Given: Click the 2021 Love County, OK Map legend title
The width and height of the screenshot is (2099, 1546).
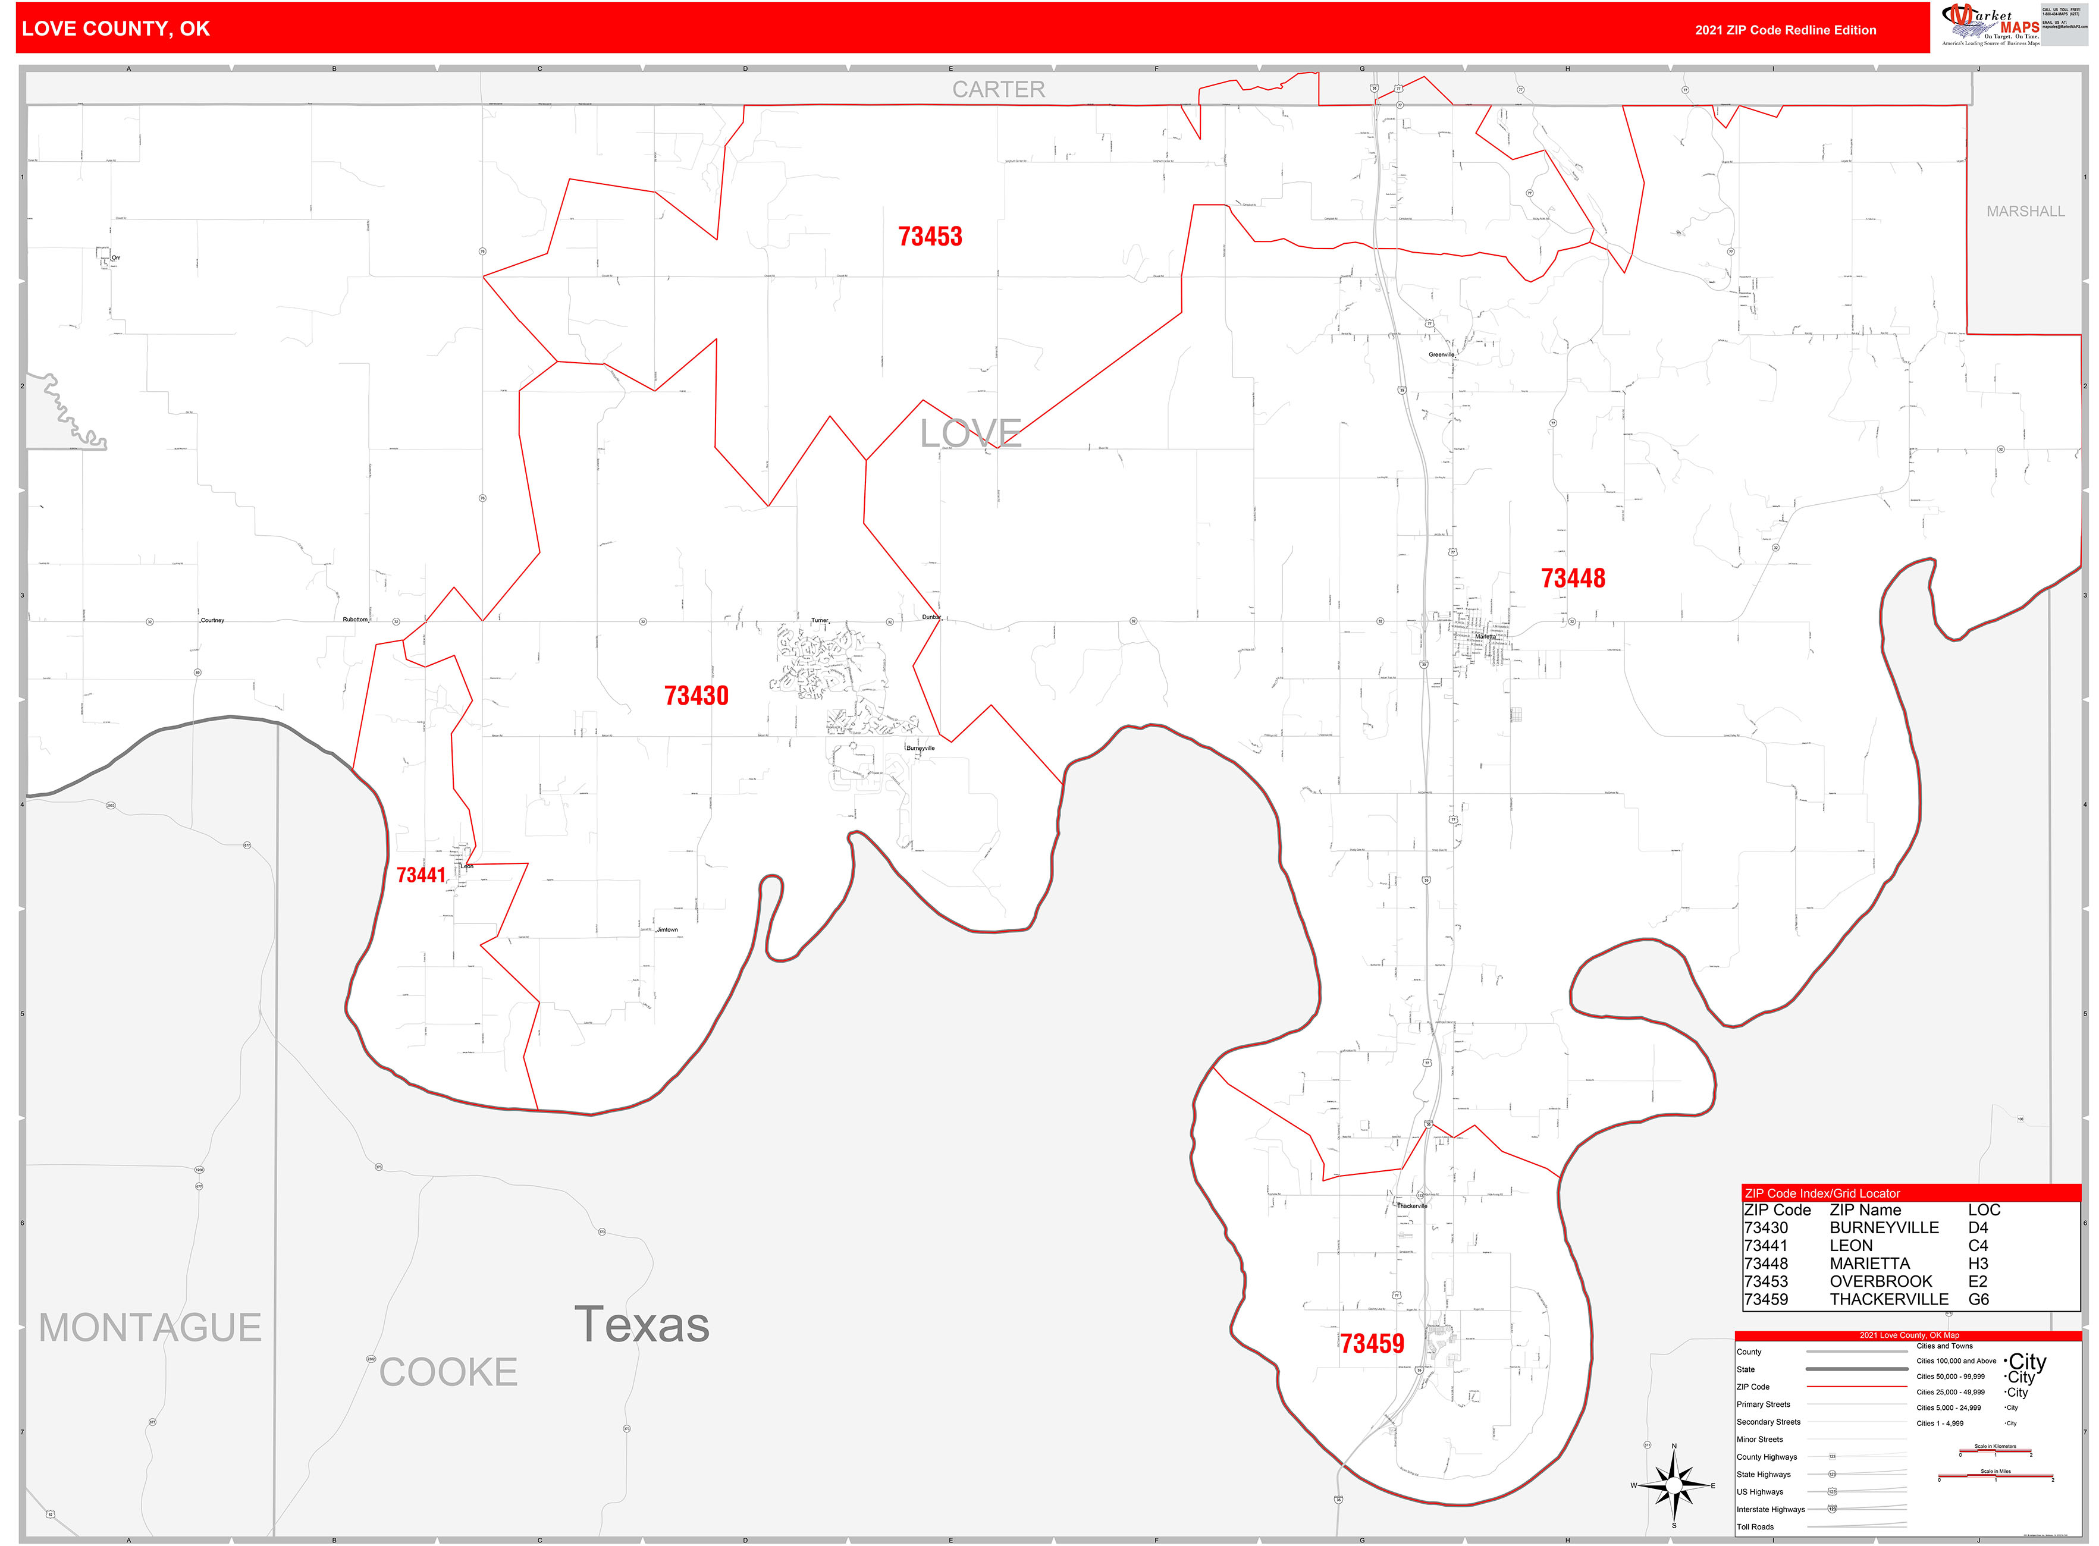Looking at the screenshot, I should pos(1910,1336).
